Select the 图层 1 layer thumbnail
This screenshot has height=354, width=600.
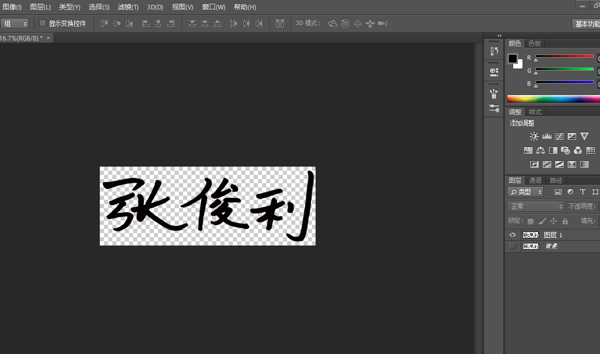(530, 235)
